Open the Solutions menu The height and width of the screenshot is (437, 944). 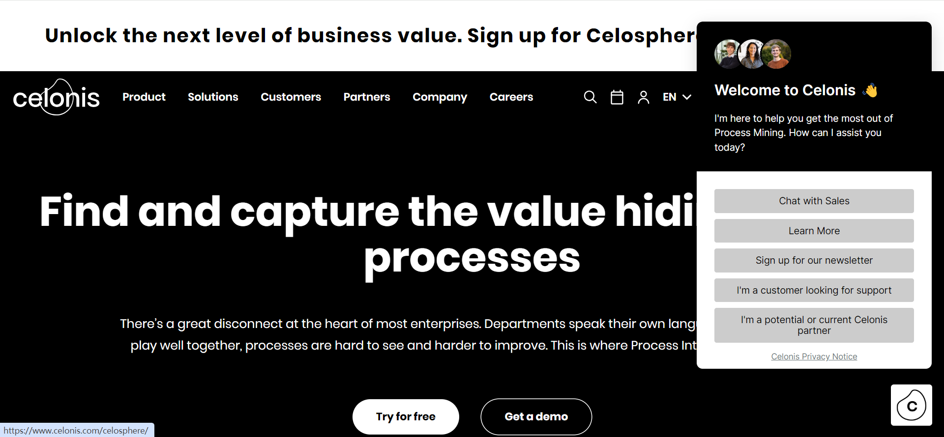213,97
